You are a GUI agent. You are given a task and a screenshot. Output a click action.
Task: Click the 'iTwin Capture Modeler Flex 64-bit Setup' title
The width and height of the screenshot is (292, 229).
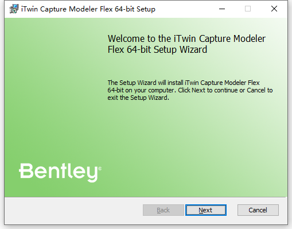[88, 9]
